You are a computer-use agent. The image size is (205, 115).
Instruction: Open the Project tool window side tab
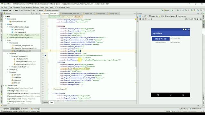(x=1, y=16)
